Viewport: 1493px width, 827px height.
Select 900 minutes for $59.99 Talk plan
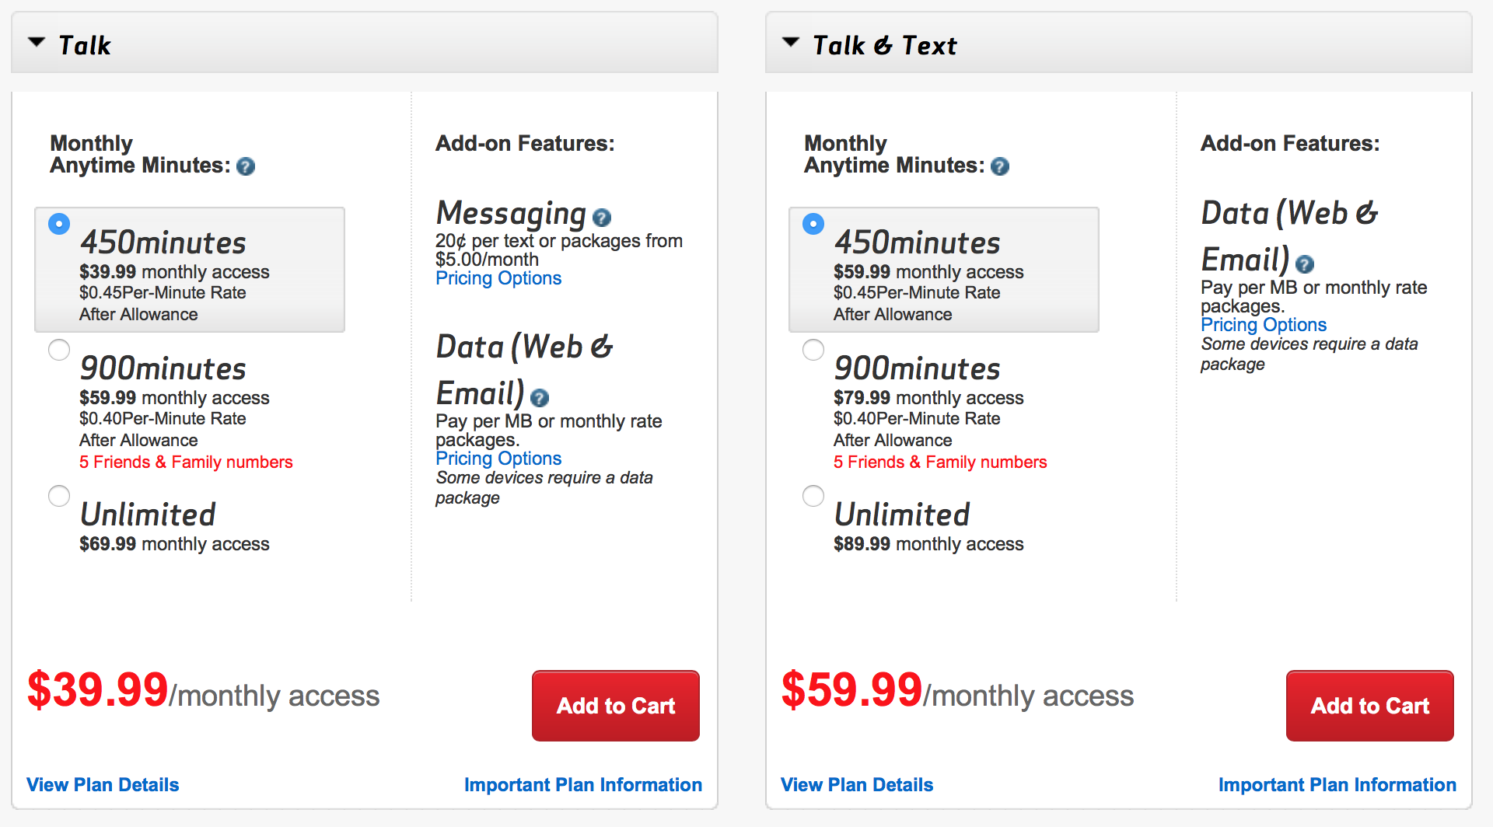(x=59, y=350)
